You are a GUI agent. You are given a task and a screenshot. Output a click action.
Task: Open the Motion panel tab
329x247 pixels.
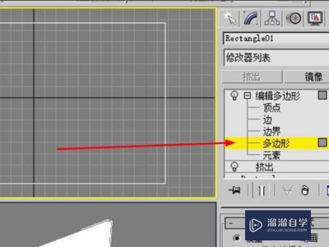293,19
